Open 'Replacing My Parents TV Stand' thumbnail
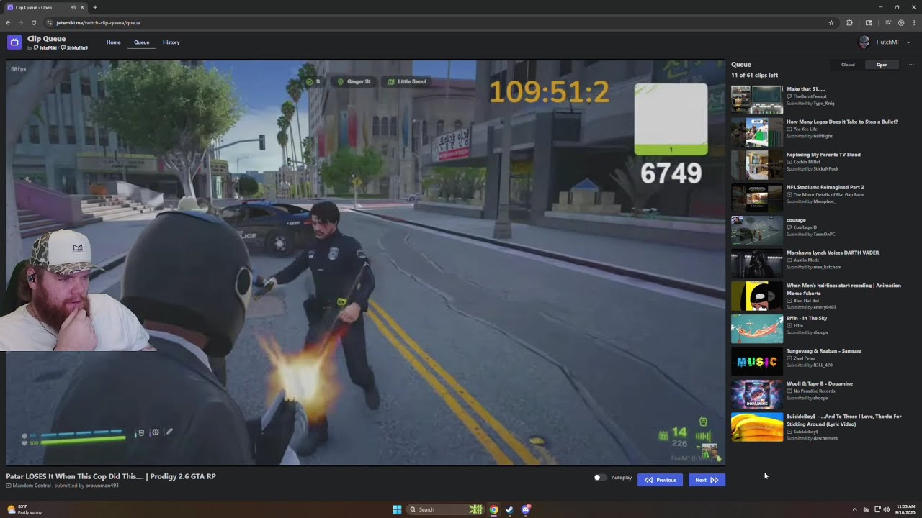This screenshot has height=518, width=922. [757, 165]
